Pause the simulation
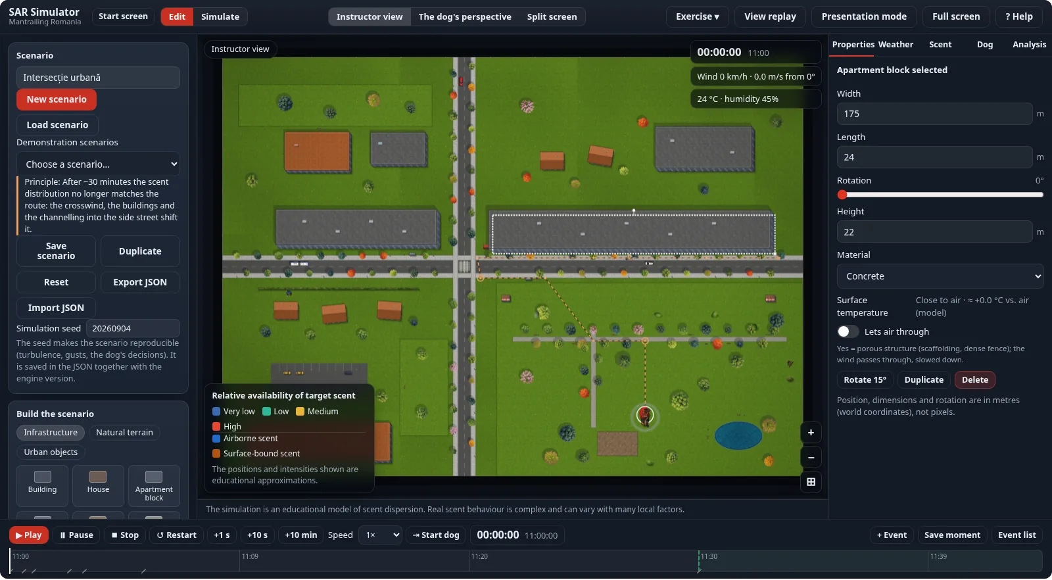Image resolution: width=1052 pixels, height=580 pixels. pos(76,535)
